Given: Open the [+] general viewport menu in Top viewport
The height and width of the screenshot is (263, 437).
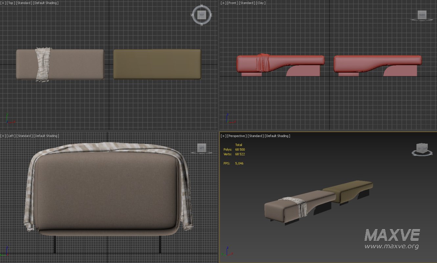Looking at the screenshot, I should tap(3, 3).
